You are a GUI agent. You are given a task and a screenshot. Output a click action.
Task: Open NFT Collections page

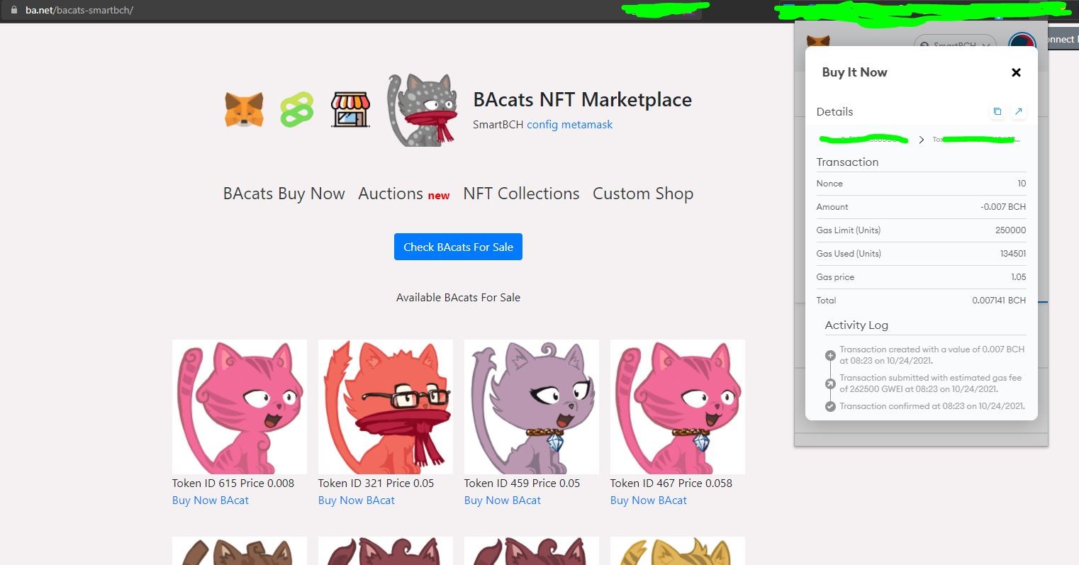(x=521, y=194)
